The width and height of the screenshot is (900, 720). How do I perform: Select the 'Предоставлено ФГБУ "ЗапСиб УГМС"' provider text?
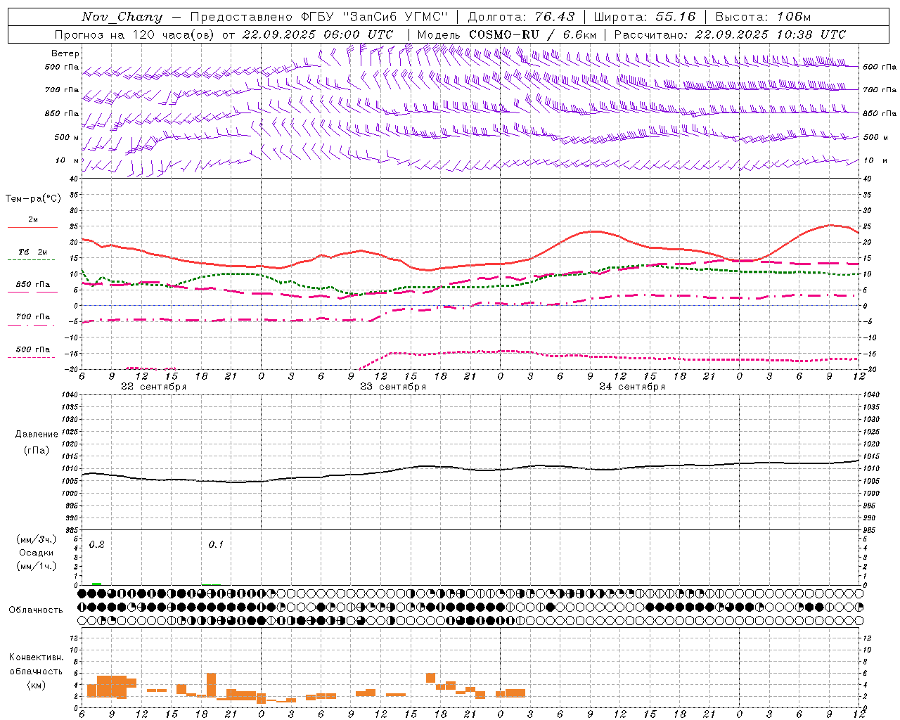tap(320, 17)
